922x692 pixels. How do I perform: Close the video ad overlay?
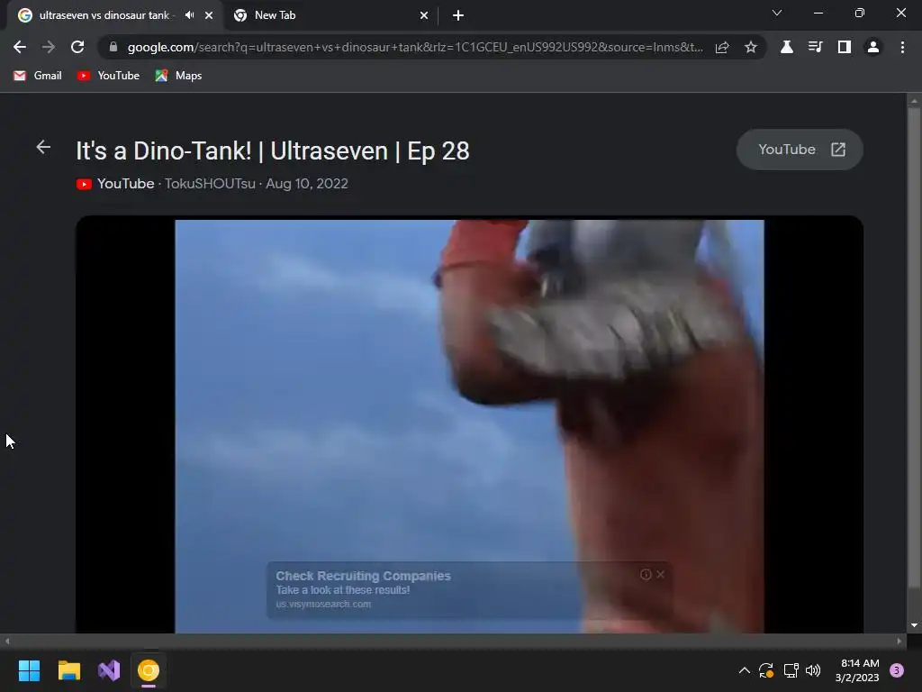tap(660, 574)
